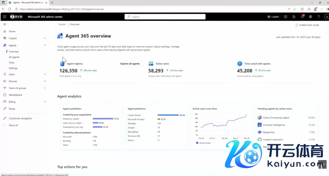Select All agents in the sidebar
The width and height of the screenshot is (329, 176).
pos(14,57)
